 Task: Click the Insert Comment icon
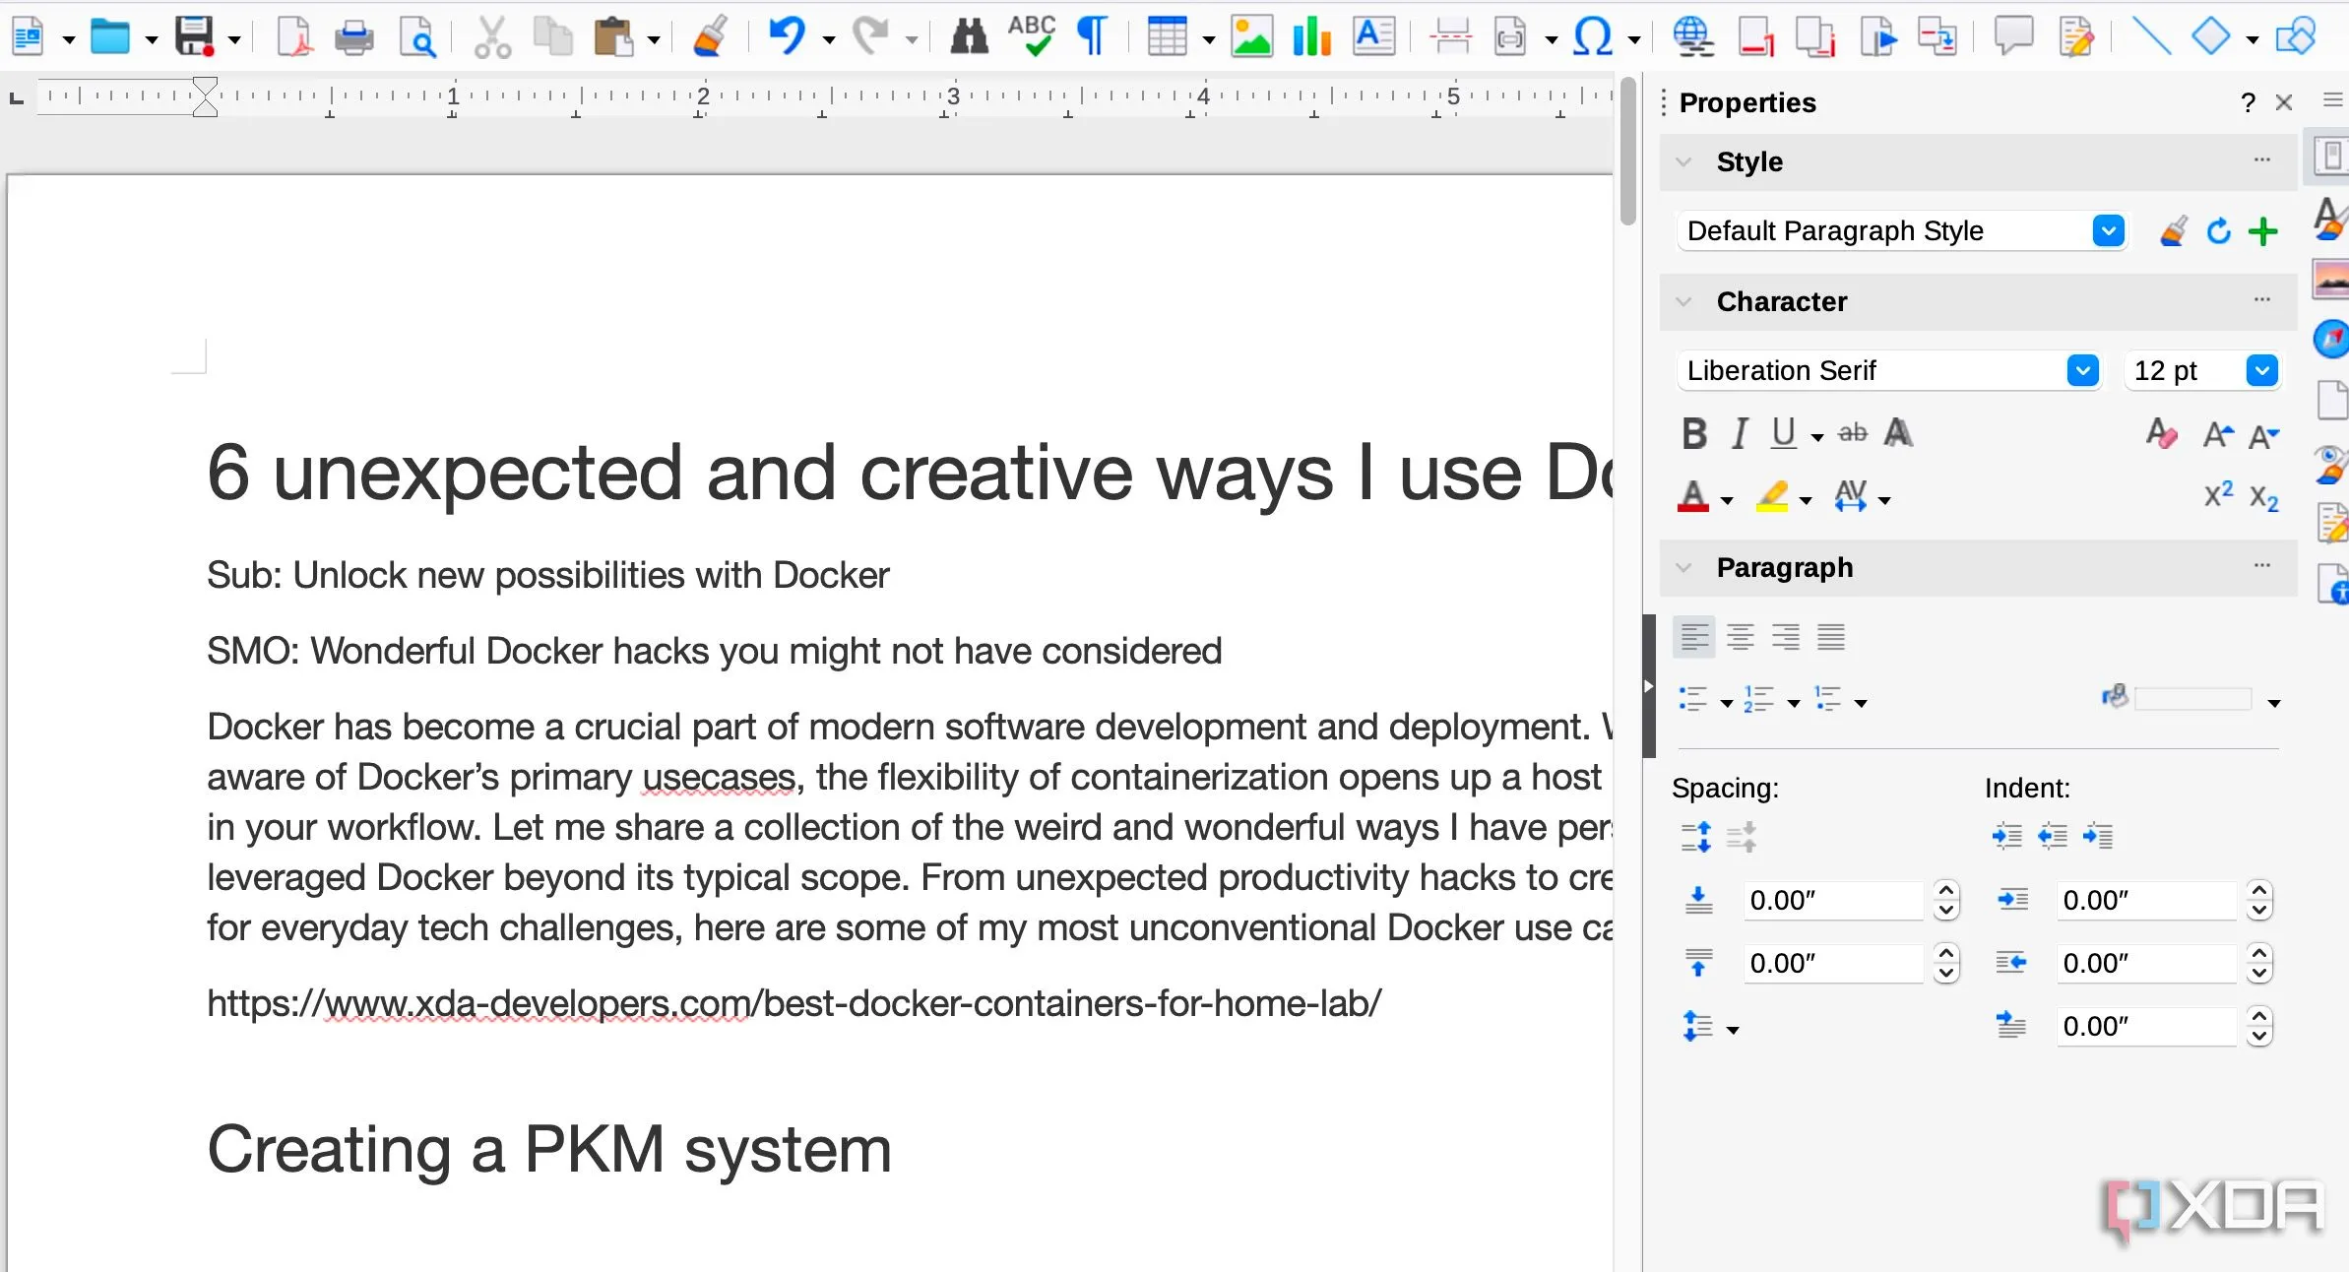2013,35
